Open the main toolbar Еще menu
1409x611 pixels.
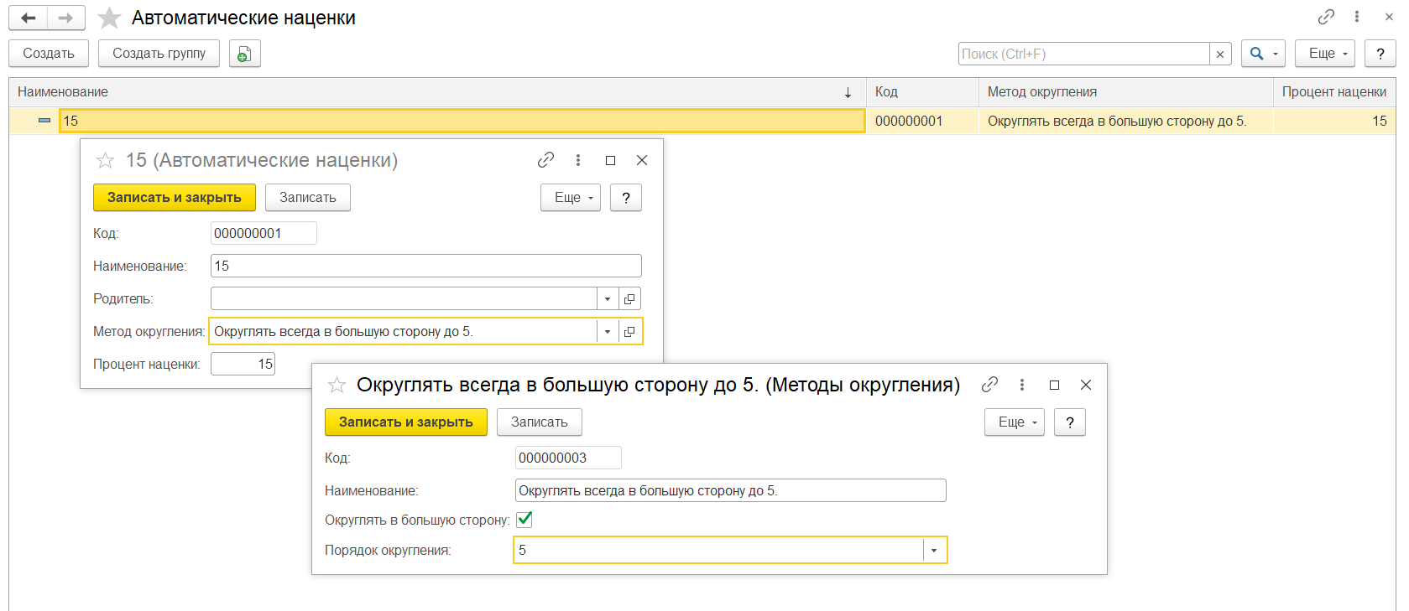pos(1324,54)
